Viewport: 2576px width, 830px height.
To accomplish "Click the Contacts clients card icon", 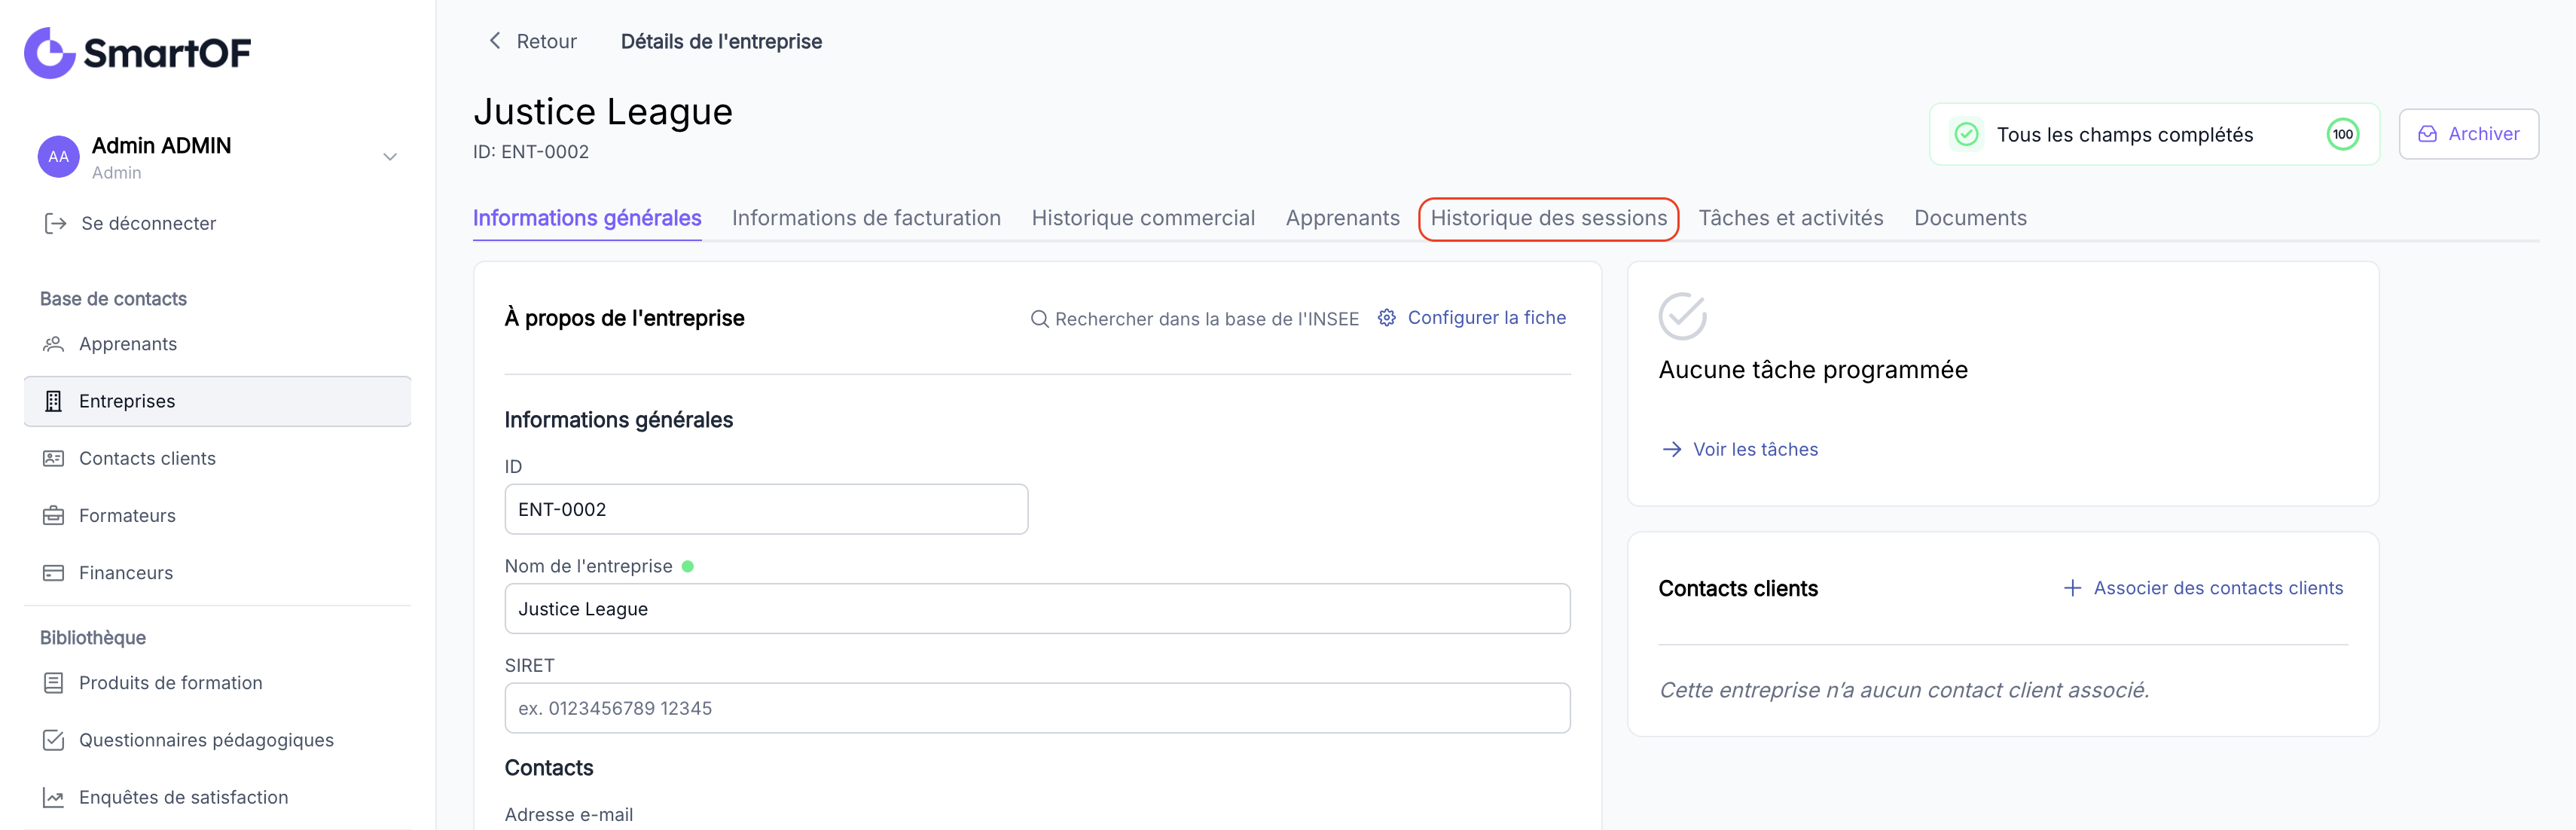I will click(54, 458).
